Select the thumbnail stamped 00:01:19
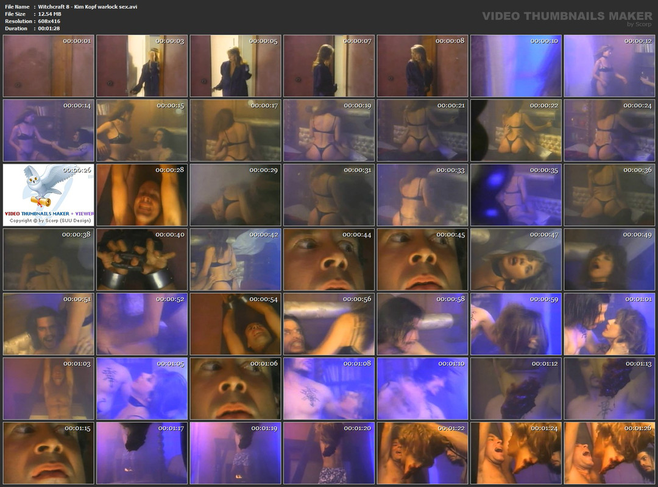The image size is (658, 487). [x=235, y=454]
